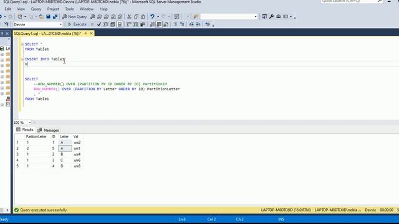Select the SQLQuery1.sql document tab
Screen dimensions: 399x224
pos(47,34)
